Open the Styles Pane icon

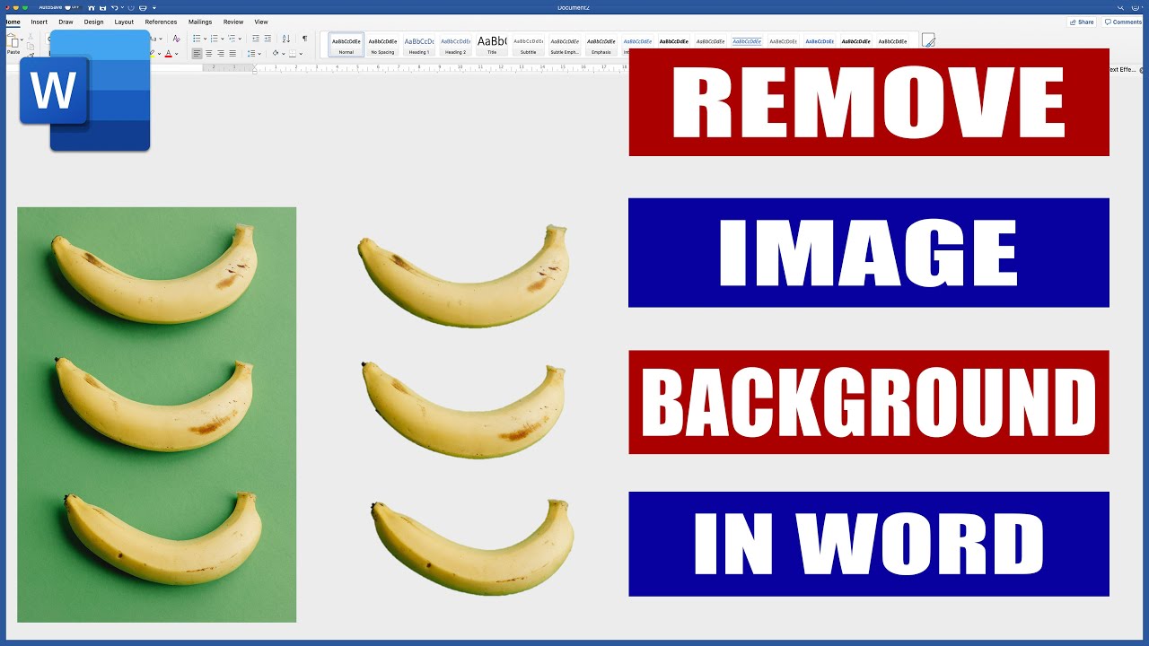point(928,40)
